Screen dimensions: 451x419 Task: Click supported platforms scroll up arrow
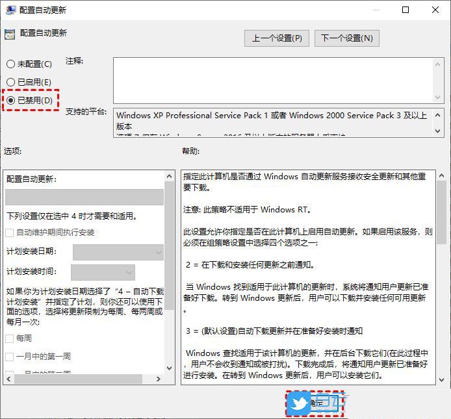pos(438,116)
